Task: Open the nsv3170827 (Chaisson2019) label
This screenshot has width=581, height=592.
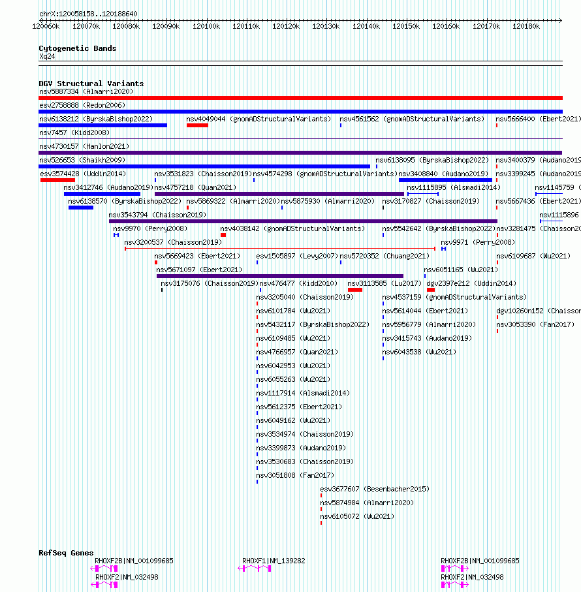Action: pos(431,201)
